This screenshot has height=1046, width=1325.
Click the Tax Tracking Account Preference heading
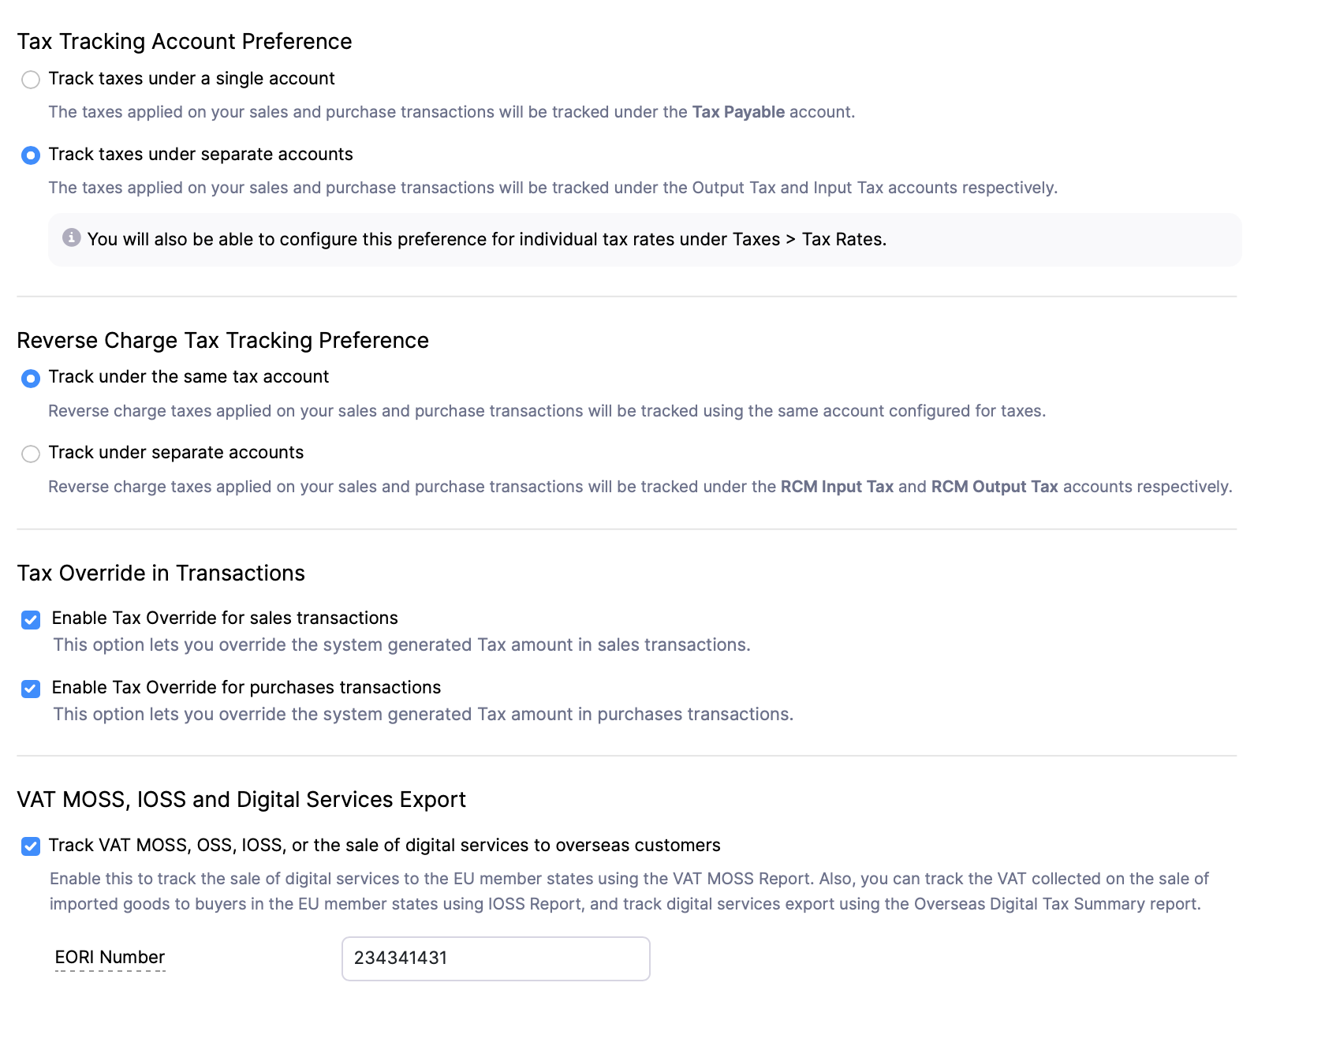(x=185, y=42)
